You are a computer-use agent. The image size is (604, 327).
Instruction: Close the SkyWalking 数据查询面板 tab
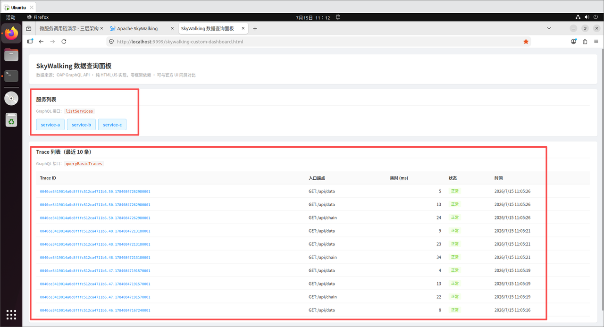point(243,28)
